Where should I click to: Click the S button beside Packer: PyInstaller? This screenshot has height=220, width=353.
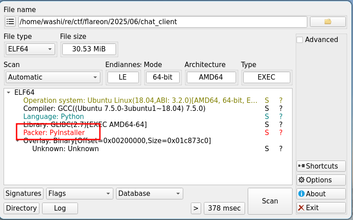[267, 133]
